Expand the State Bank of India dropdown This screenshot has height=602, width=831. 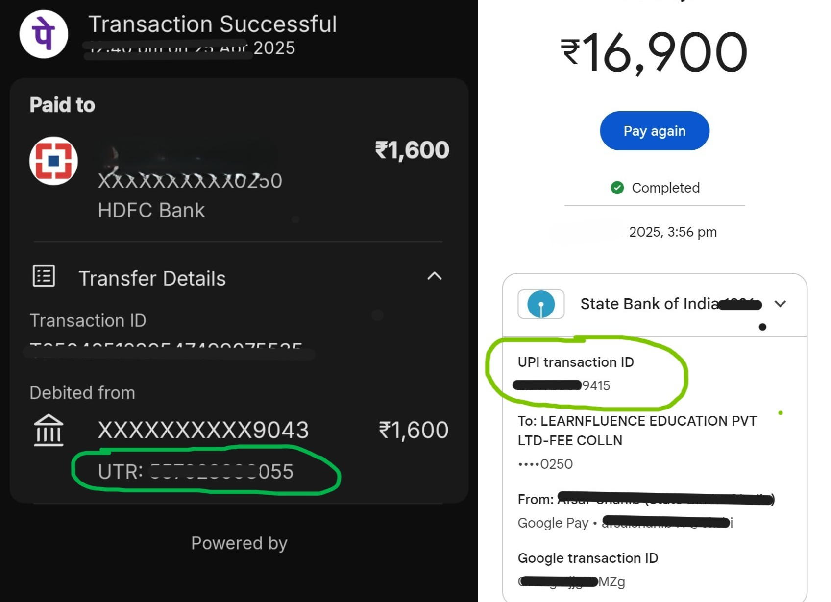pyautogui.click(x=780, y=304)
